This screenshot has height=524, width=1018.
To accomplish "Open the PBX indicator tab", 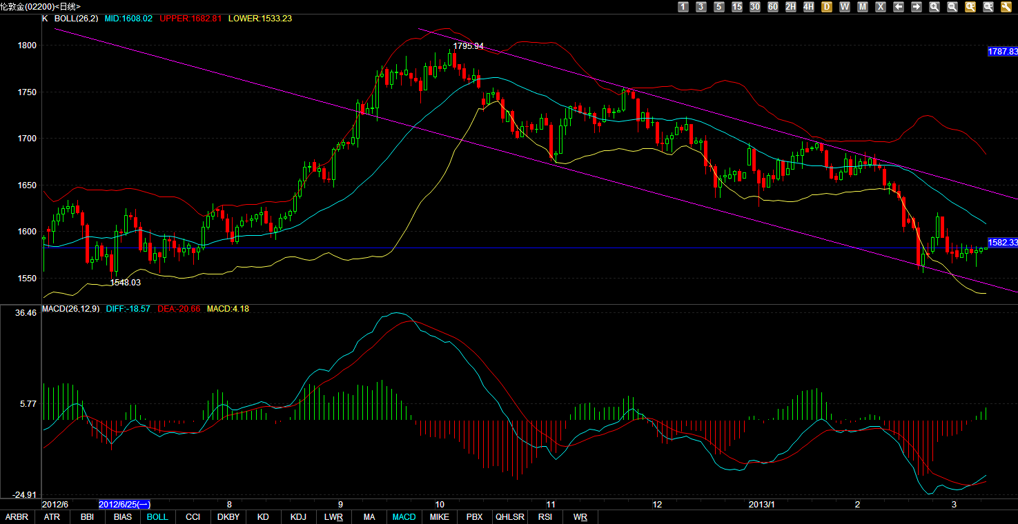I will pyautogui.click(x=474, y=517).
